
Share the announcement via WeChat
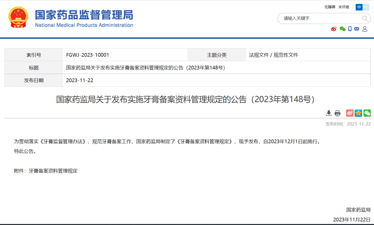367,113
